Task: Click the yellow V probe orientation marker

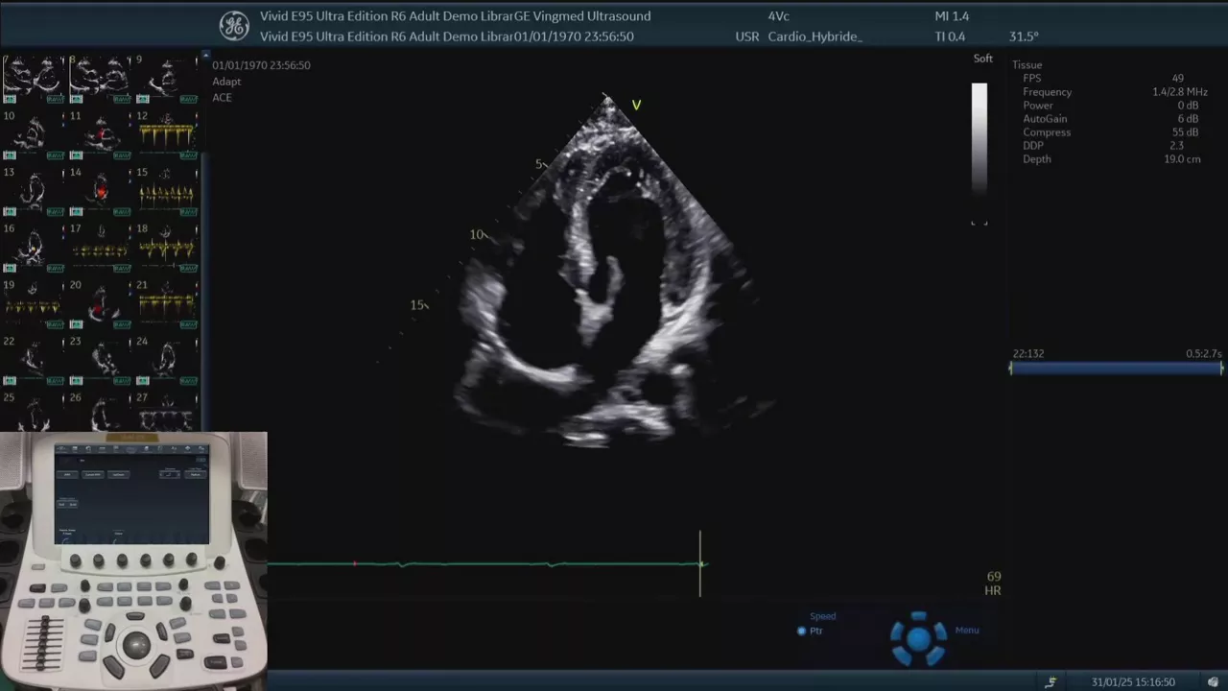Action: (x=636, y=106)
